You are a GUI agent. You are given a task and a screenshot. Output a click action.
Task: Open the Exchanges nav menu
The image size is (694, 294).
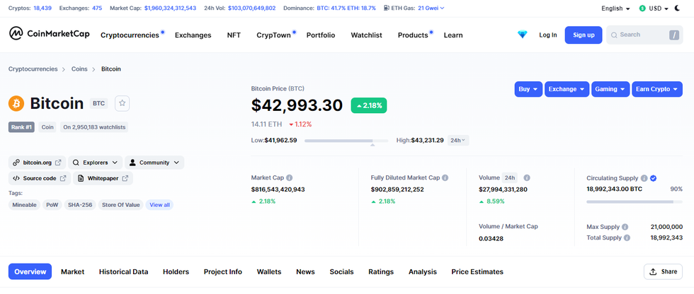[x=193, y=35]
